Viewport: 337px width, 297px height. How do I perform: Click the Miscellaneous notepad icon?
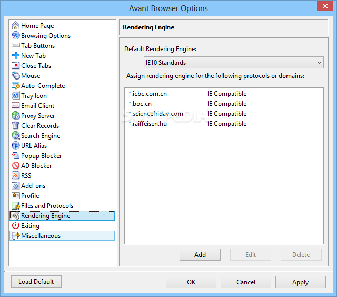(x=15, y=235)
